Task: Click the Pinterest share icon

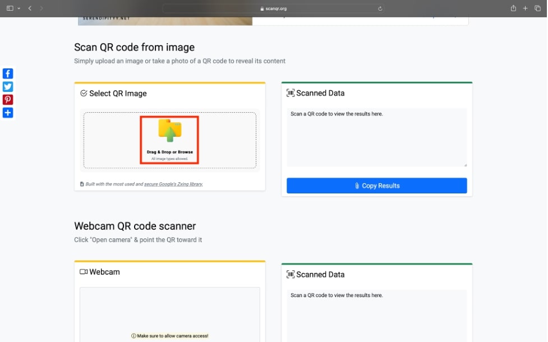Action: (8, 99)
